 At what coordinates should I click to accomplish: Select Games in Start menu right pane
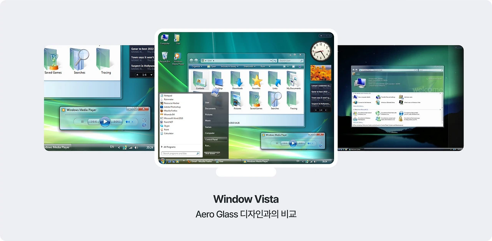pyautogui.click(x=208, y=127)
